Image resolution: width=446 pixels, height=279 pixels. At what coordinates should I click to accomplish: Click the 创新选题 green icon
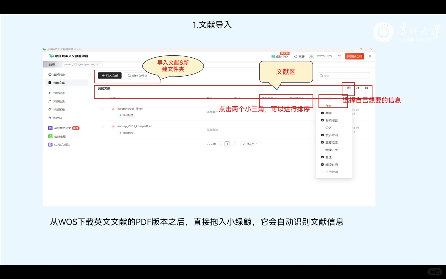click(50, 136)
